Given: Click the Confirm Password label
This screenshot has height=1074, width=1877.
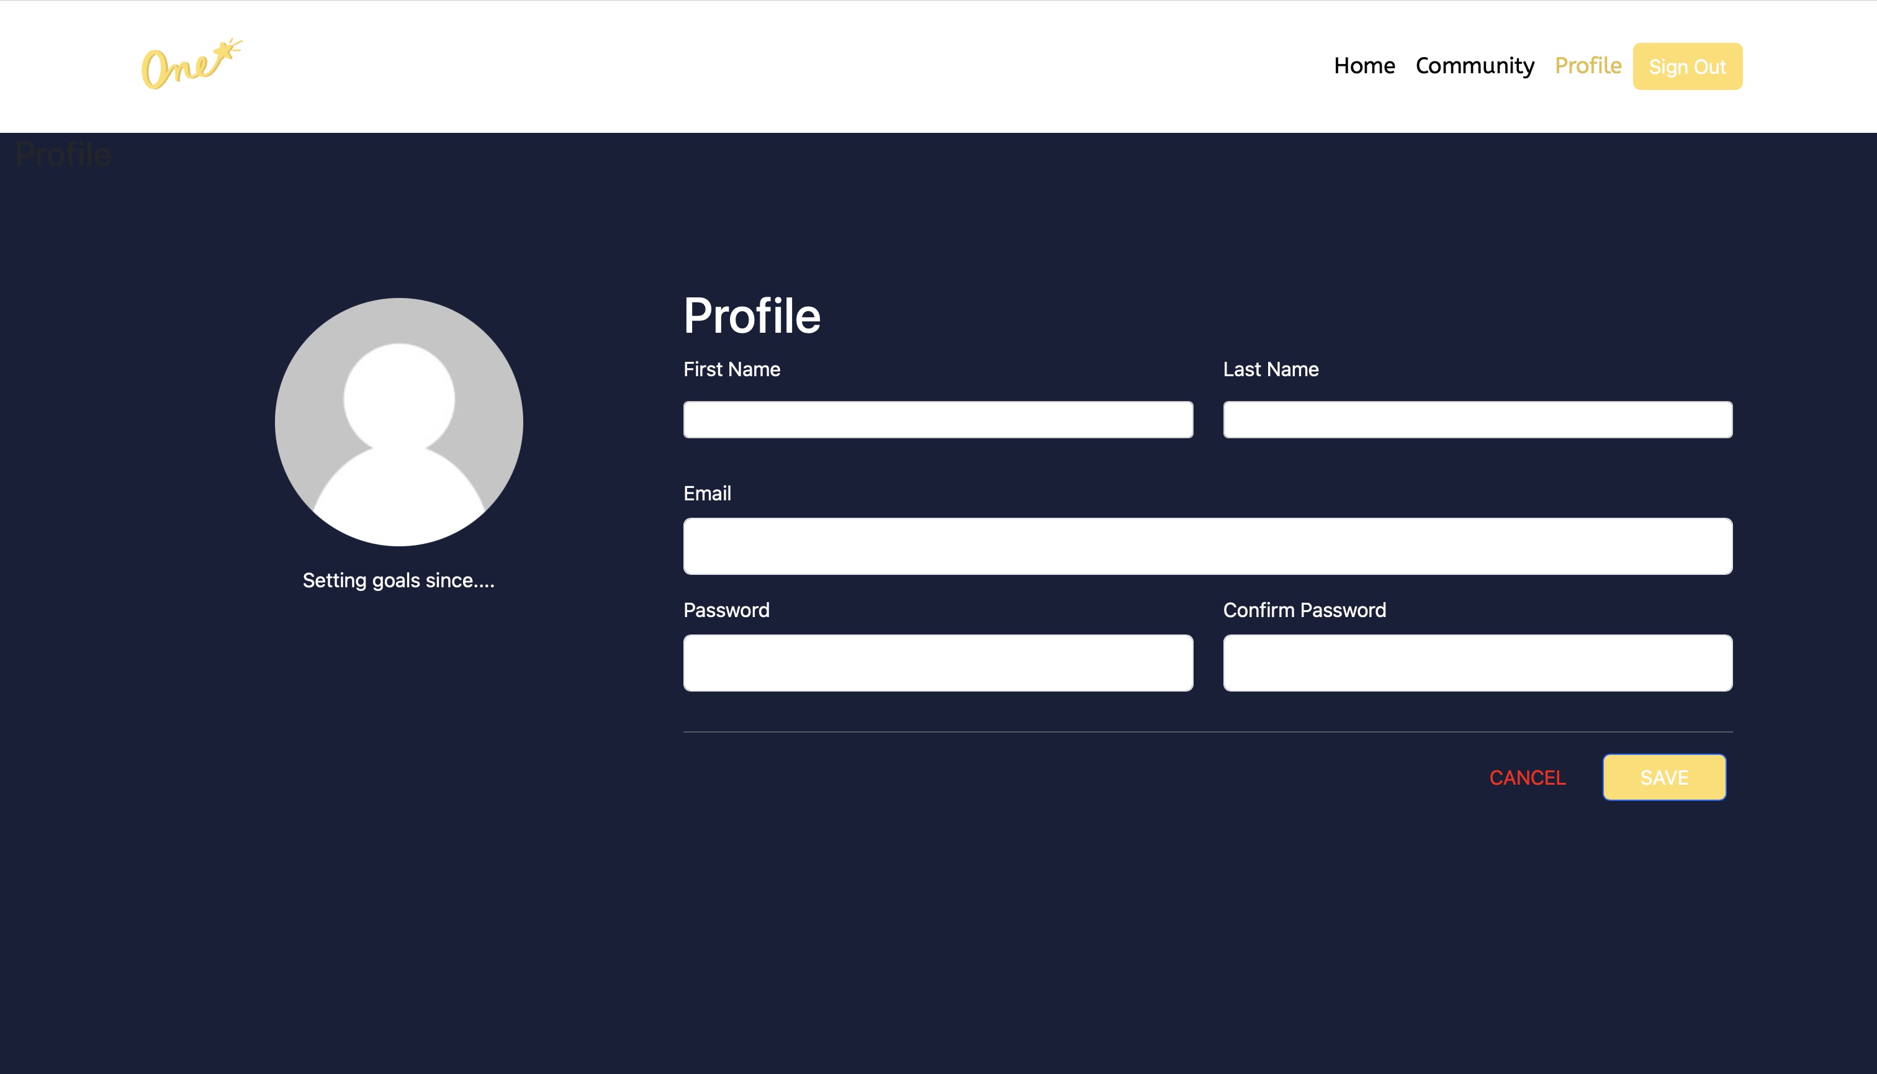Looking at the screenshot, I should point(1304,610).
